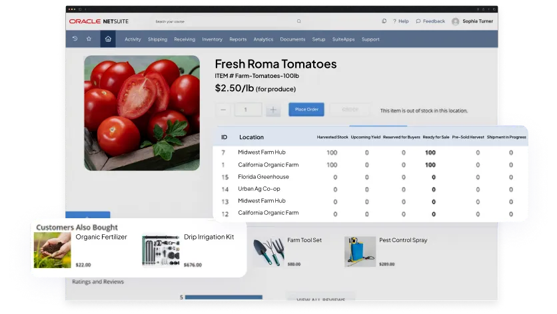The image size is (557, 314).
Task: Sort by the Location column header
Action: (251, 137)
